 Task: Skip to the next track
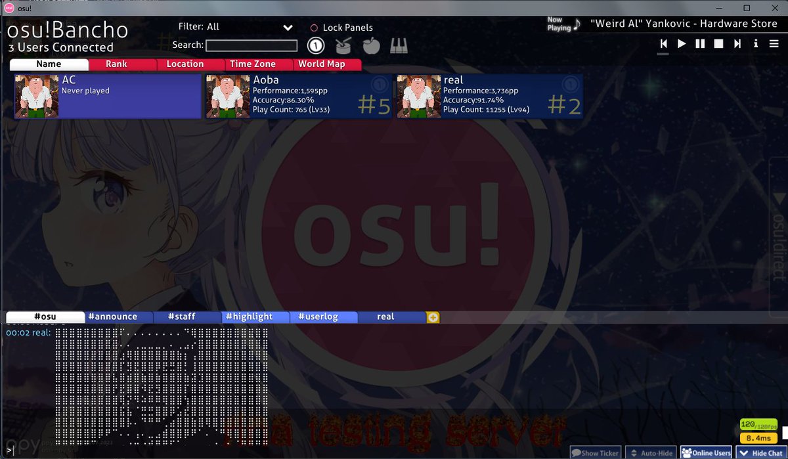pyautogui.click(x=737, y=43)
